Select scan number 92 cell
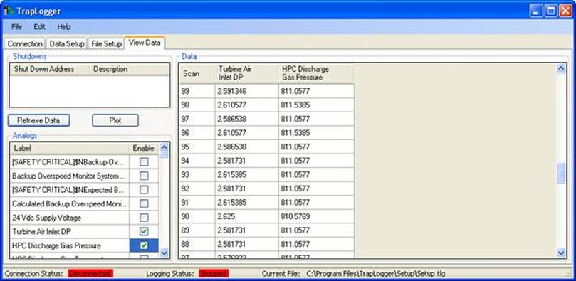Viewport: 576px width, 281px height. point(197,189)
